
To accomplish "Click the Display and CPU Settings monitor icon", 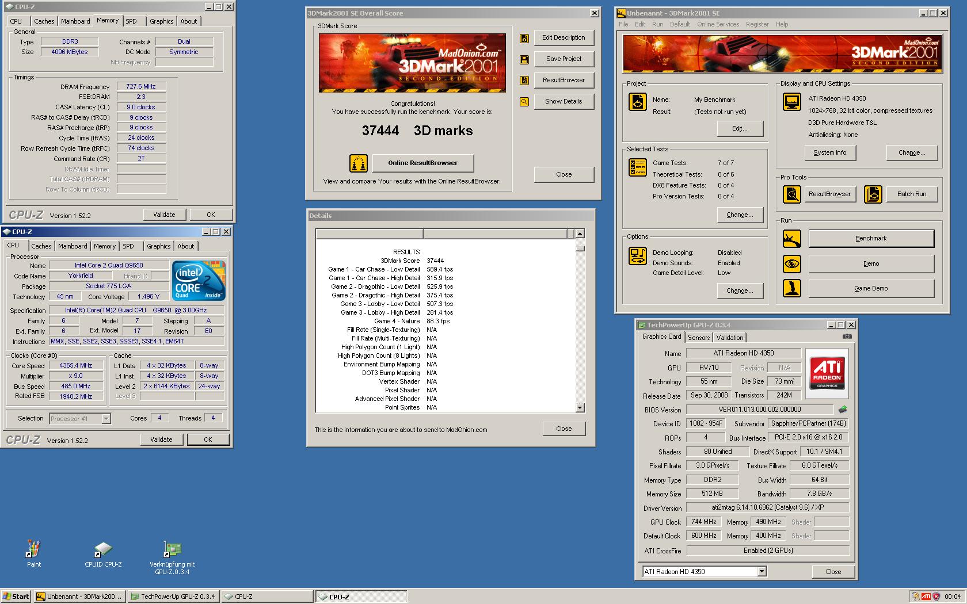I will point(792,102).
